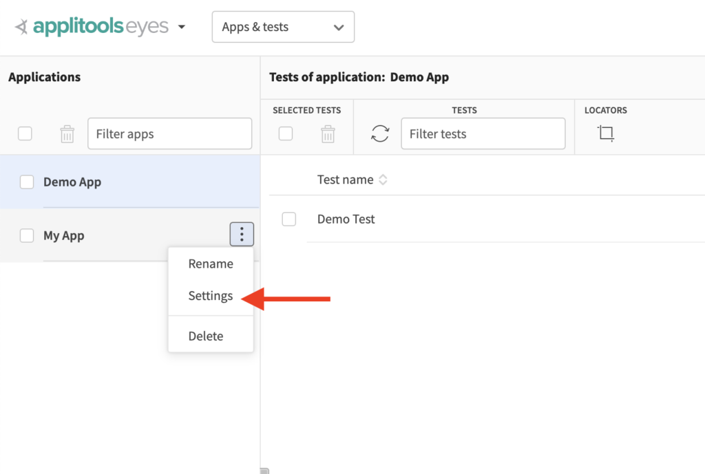Focus the Filter apps input field
Screen dimensions: 705x474
tap(169, 133)
